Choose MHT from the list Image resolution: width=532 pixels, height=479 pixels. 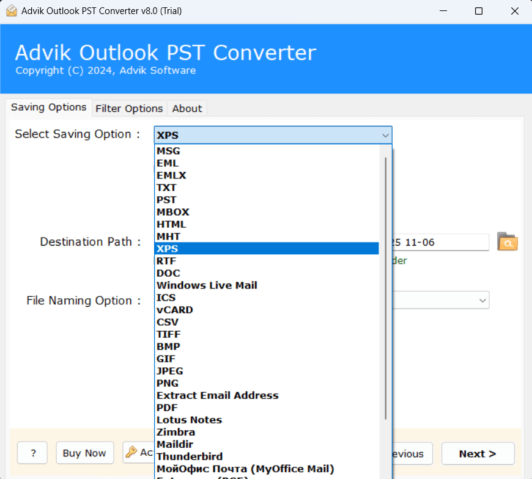coord(267,236)
